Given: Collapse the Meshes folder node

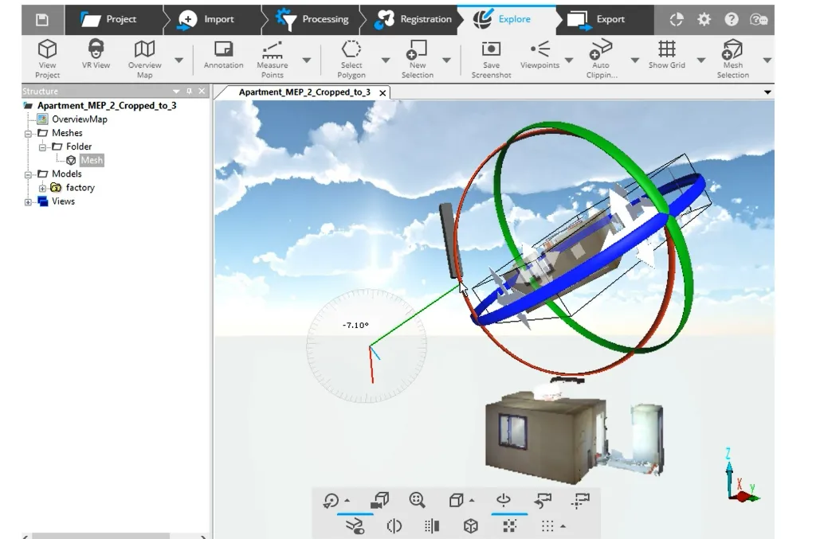Looking at the screenshot, I should click(29, 134).
